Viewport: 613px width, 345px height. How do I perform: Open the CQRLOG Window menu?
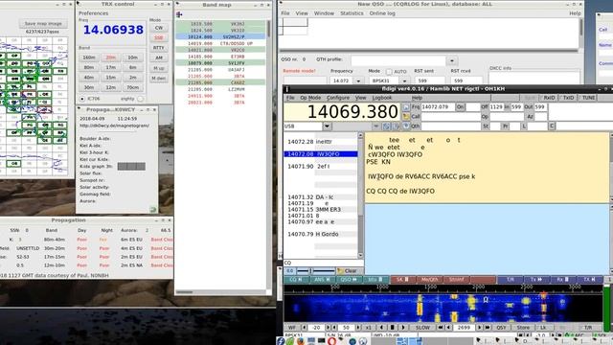click(324, 13)
